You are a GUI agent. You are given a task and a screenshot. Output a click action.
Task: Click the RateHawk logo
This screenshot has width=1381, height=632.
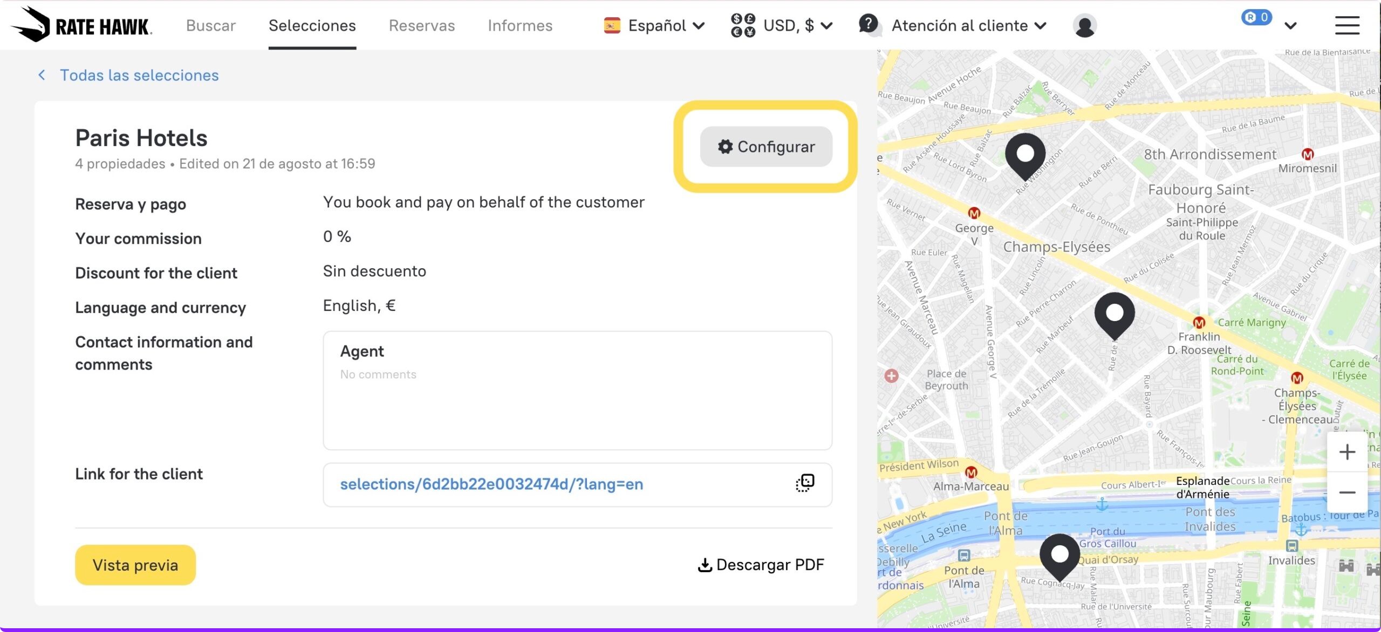(x=82, y=25)
